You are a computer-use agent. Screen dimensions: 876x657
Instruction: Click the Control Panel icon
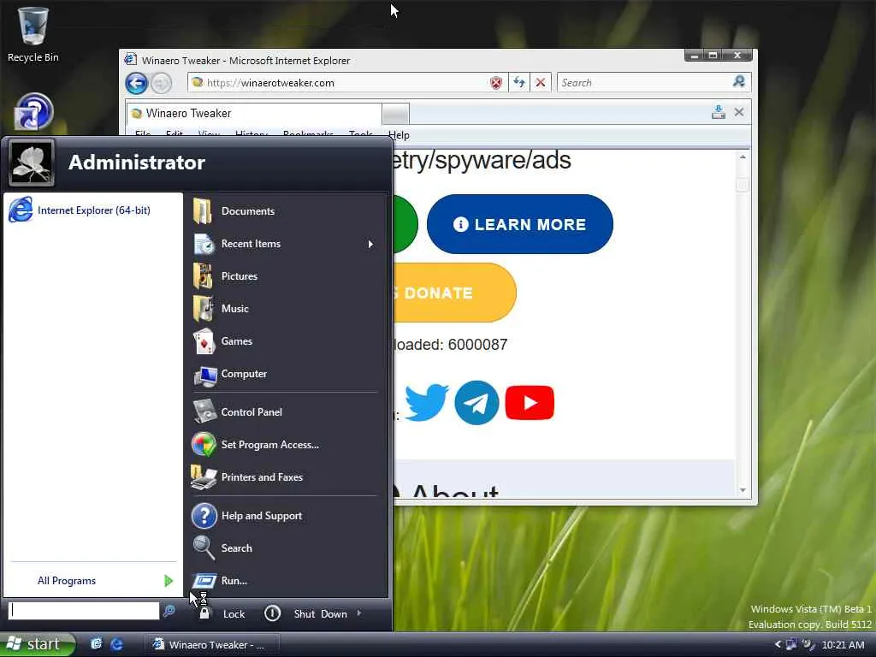coord(204,411)
